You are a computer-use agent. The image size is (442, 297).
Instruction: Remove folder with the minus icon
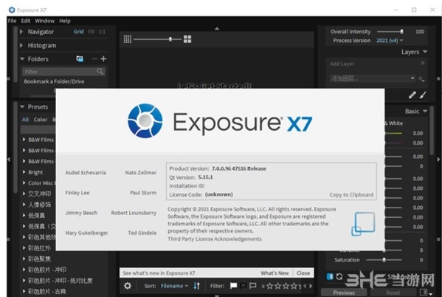click(x=94, y=58)
